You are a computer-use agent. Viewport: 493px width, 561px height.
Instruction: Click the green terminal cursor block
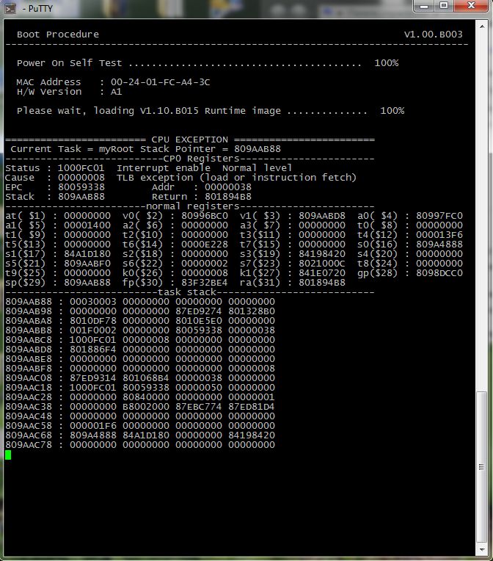click(8, 455)
